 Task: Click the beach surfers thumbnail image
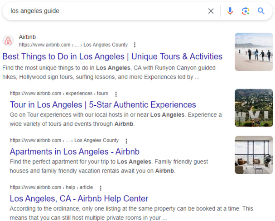pos(254,52)
